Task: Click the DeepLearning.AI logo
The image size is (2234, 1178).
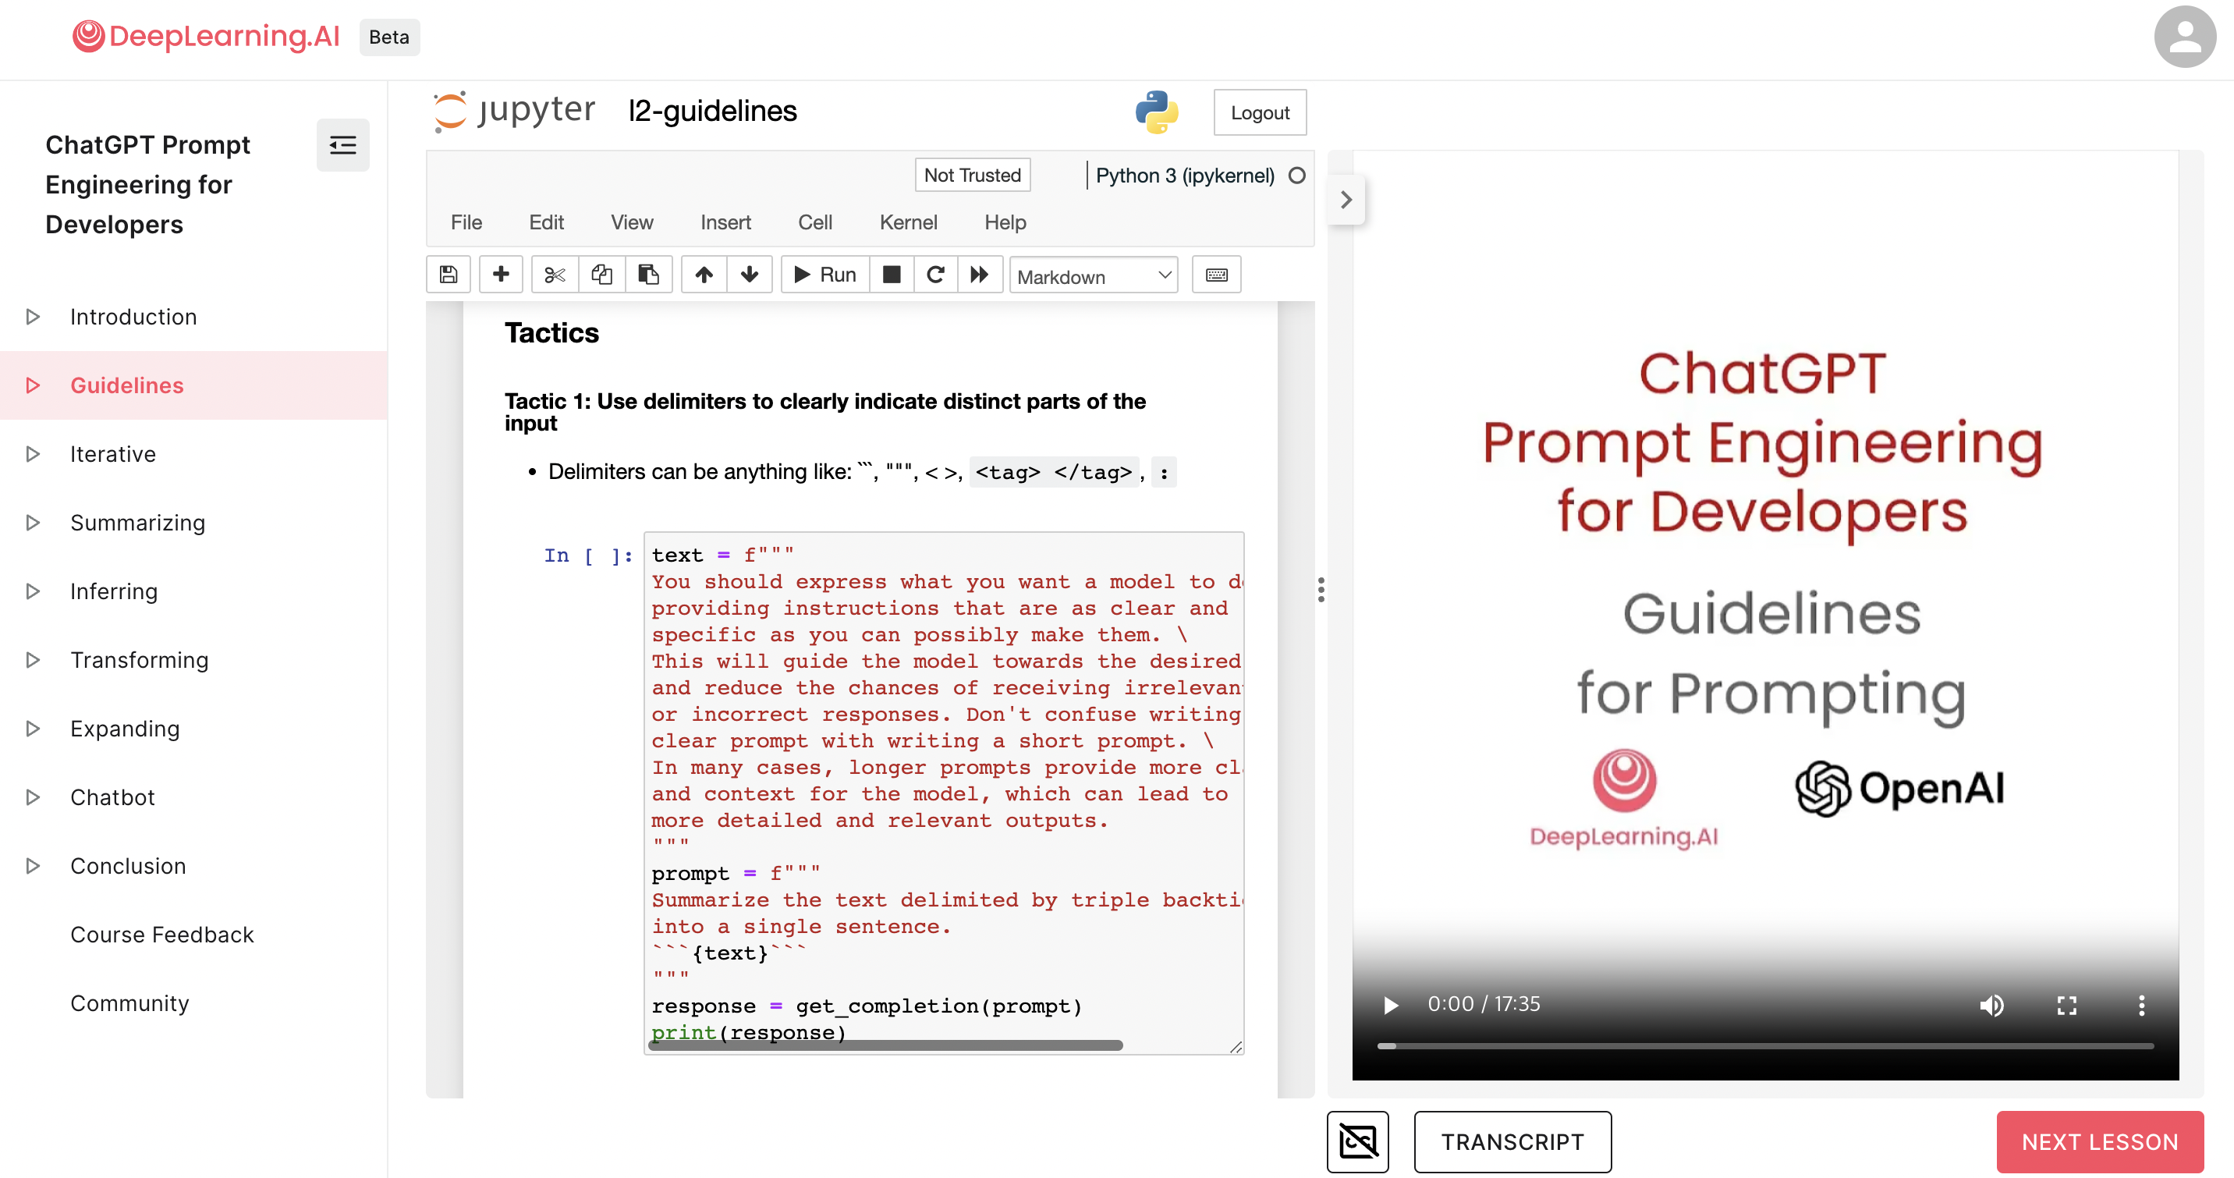Action: 205,37
